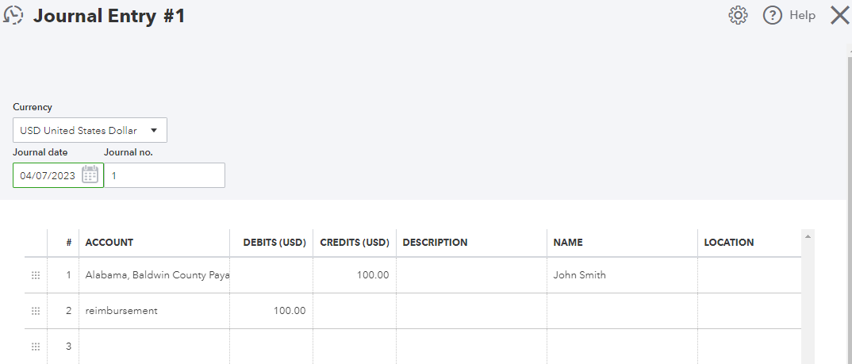Select the reimbursement account cell
Screen dimensions: 852x364
pos(155,311)
